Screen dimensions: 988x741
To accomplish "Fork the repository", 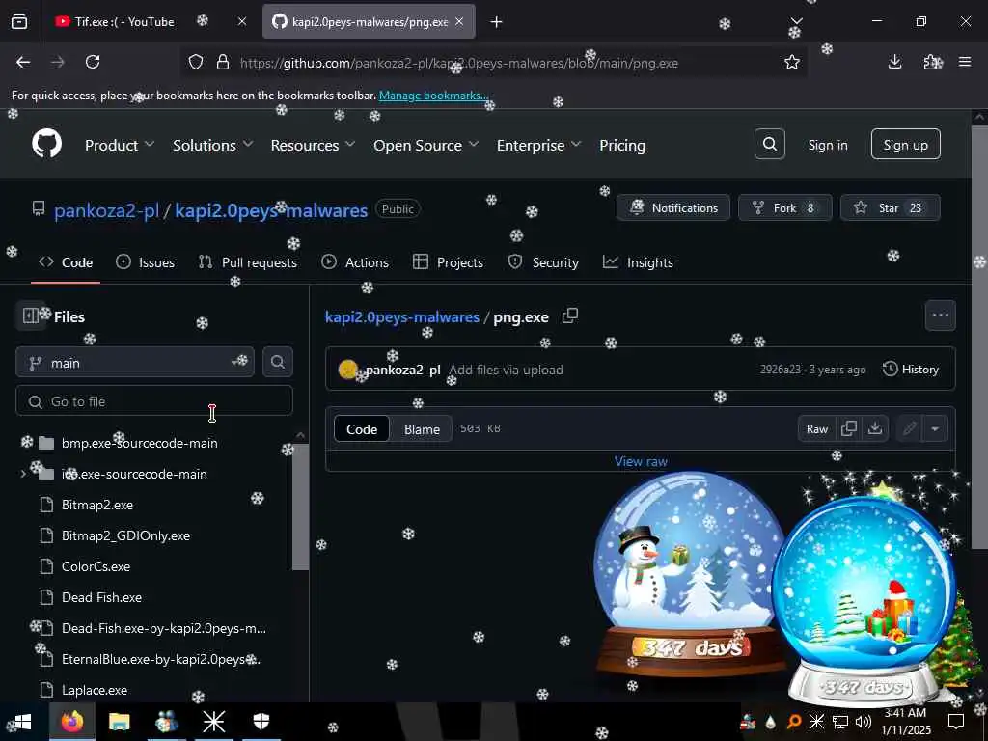I will pyautogui.click(x=784, y=207).
